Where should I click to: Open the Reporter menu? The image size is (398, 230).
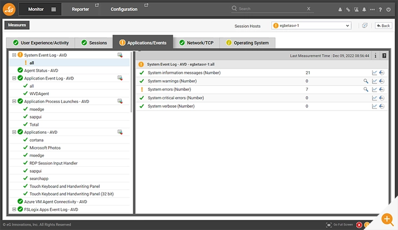pos(81,9)
